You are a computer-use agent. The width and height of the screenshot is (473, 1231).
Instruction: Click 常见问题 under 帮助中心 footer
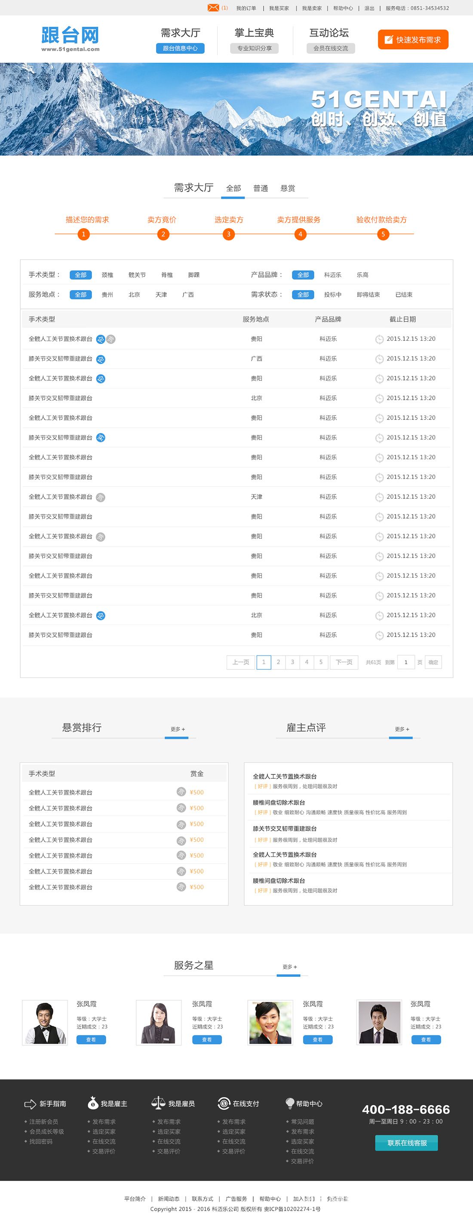click(303, 1122)
